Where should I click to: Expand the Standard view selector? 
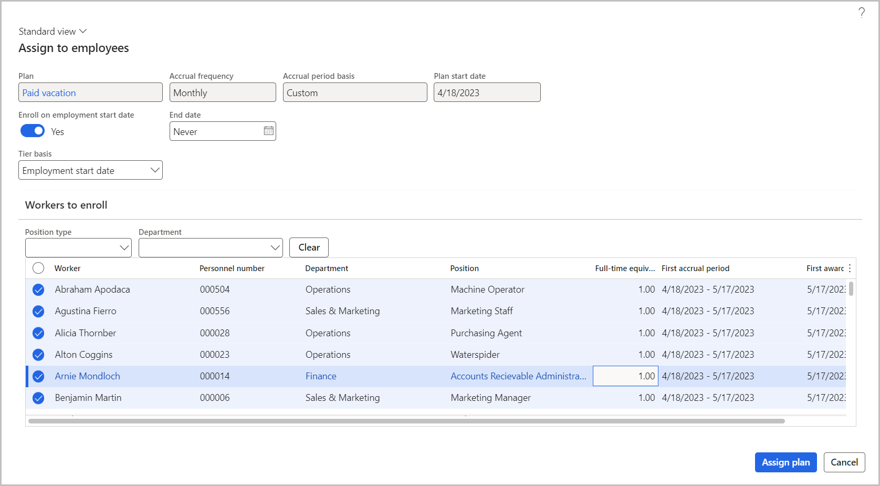(53, 32)
